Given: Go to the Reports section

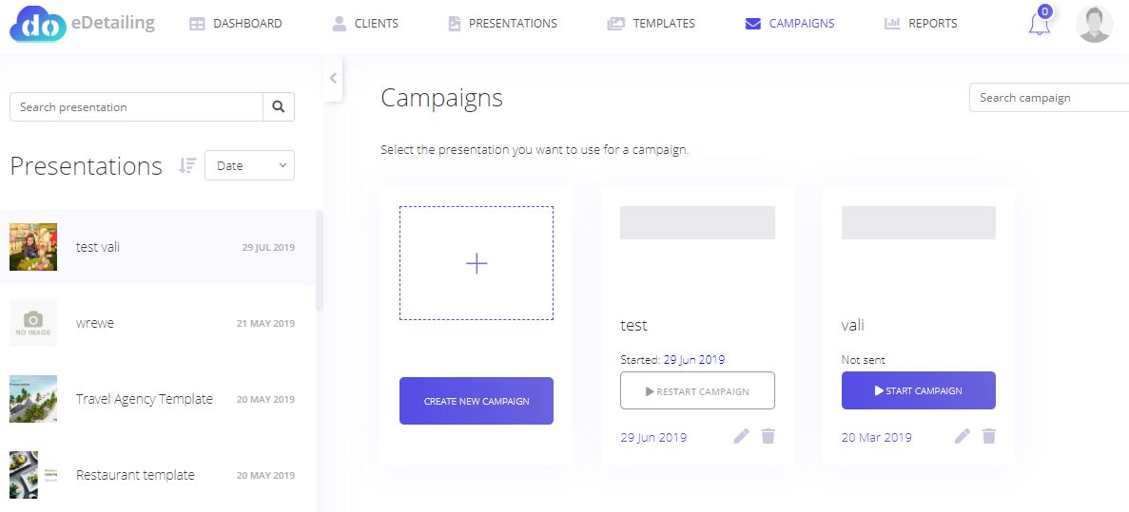Looking at the screenshot, I should click(x=921, y=24).
